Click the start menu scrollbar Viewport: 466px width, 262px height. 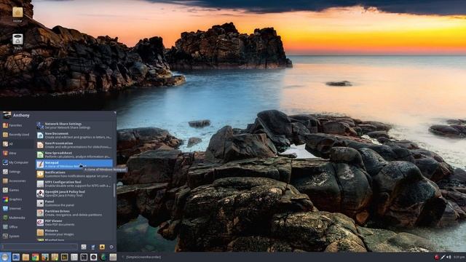[114, 191]
